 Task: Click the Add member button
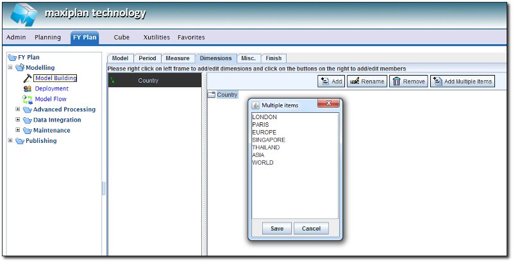point(331,81)
